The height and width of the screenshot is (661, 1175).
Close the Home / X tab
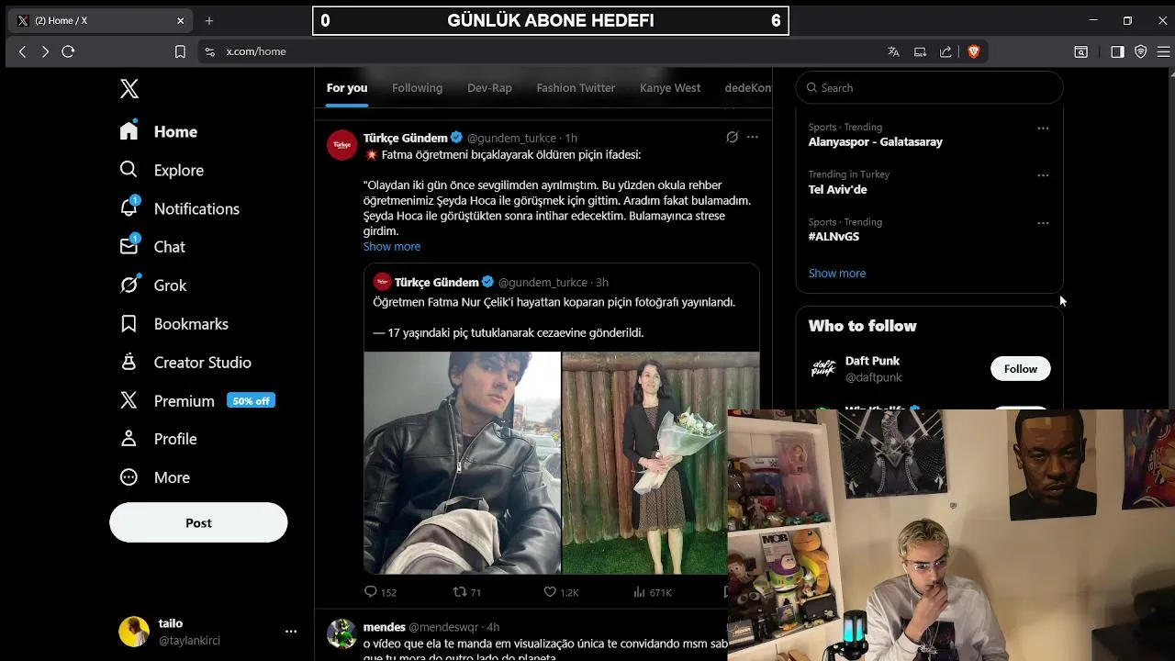coord(181,20)
